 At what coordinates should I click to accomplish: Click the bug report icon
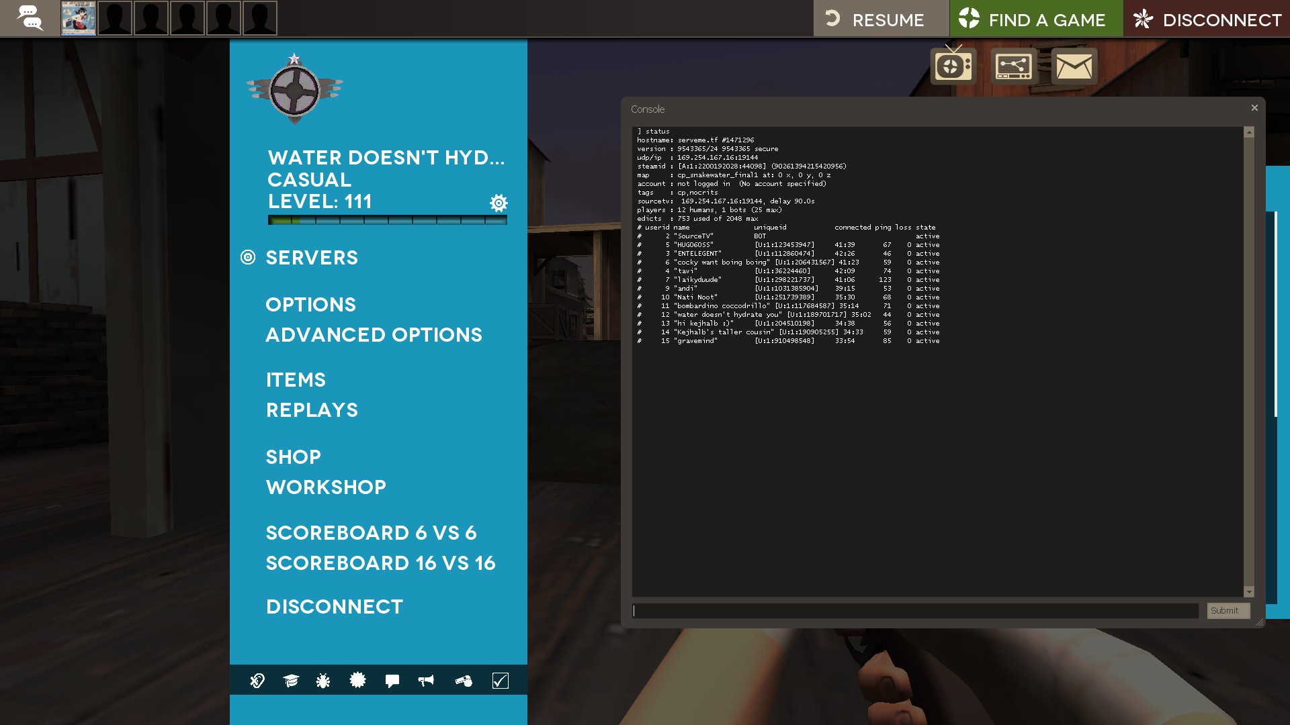[x=323, y=681]
